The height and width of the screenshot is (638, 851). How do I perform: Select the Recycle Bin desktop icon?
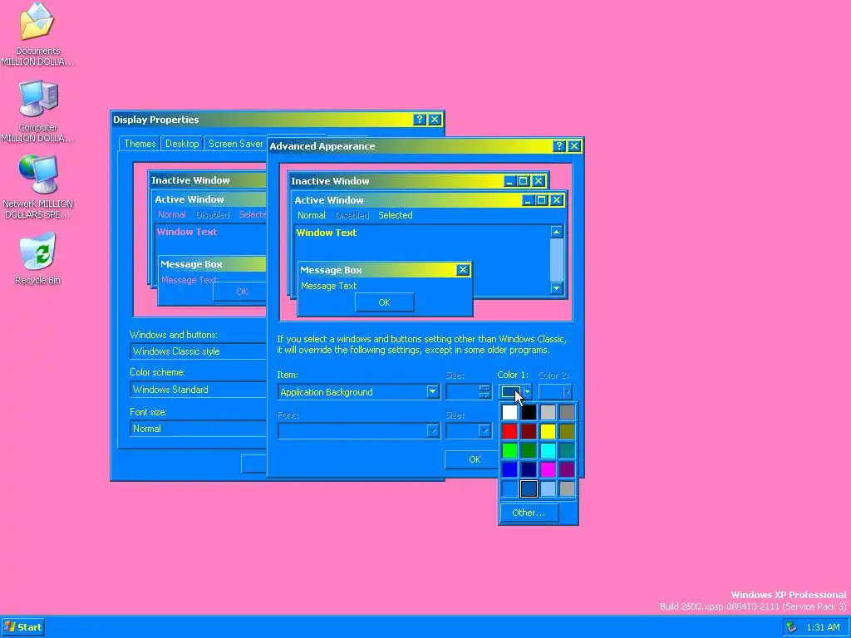[37, 258]
